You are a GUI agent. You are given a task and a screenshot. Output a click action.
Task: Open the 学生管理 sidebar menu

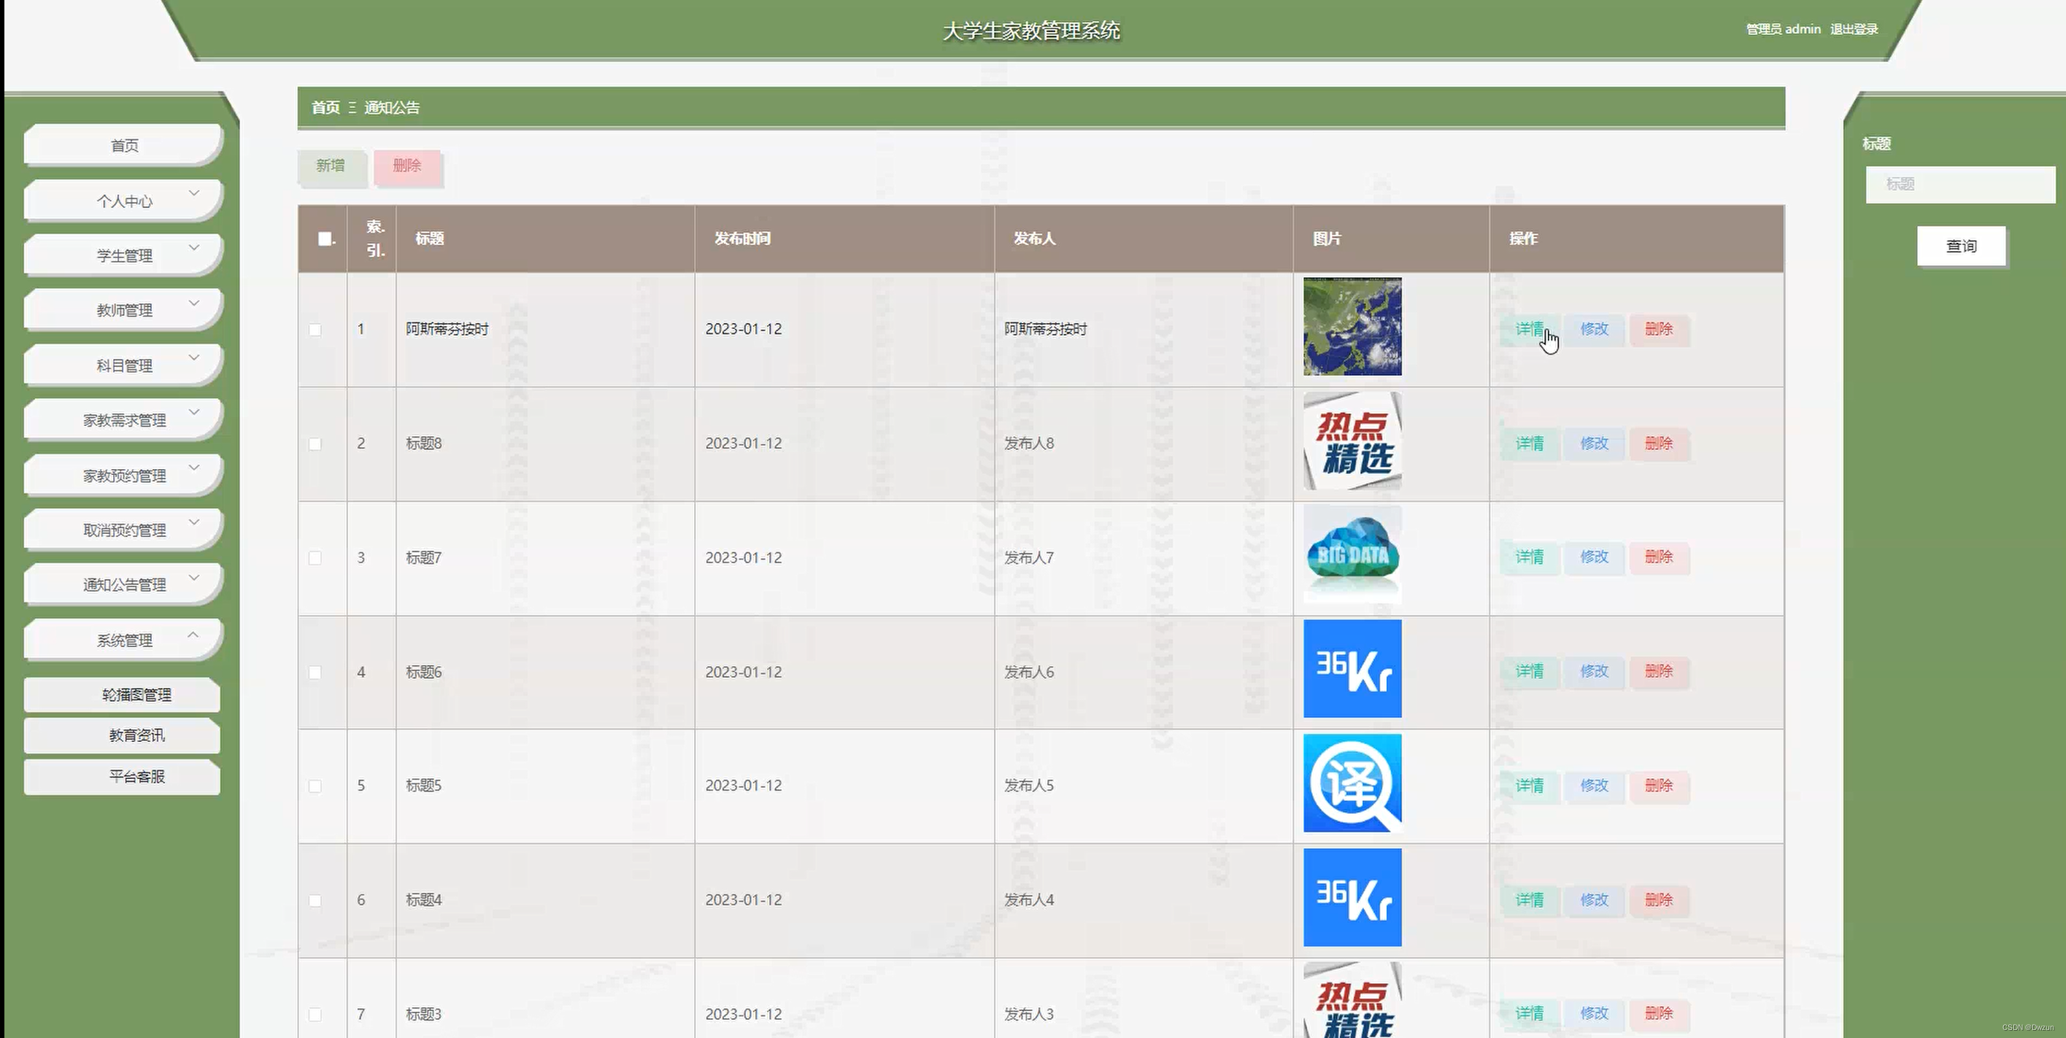(123, 256)
